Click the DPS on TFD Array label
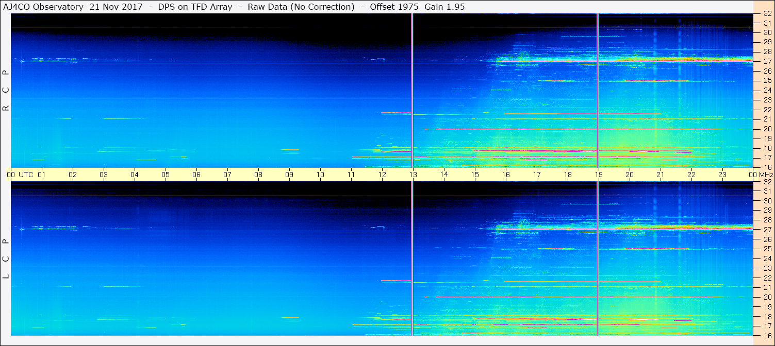775x346 pixels. [x=195, y=7]
